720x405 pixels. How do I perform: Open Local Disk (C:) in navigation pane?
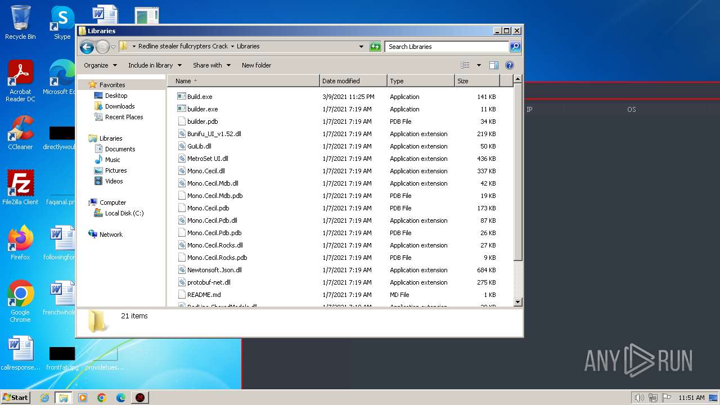(124, 213)
